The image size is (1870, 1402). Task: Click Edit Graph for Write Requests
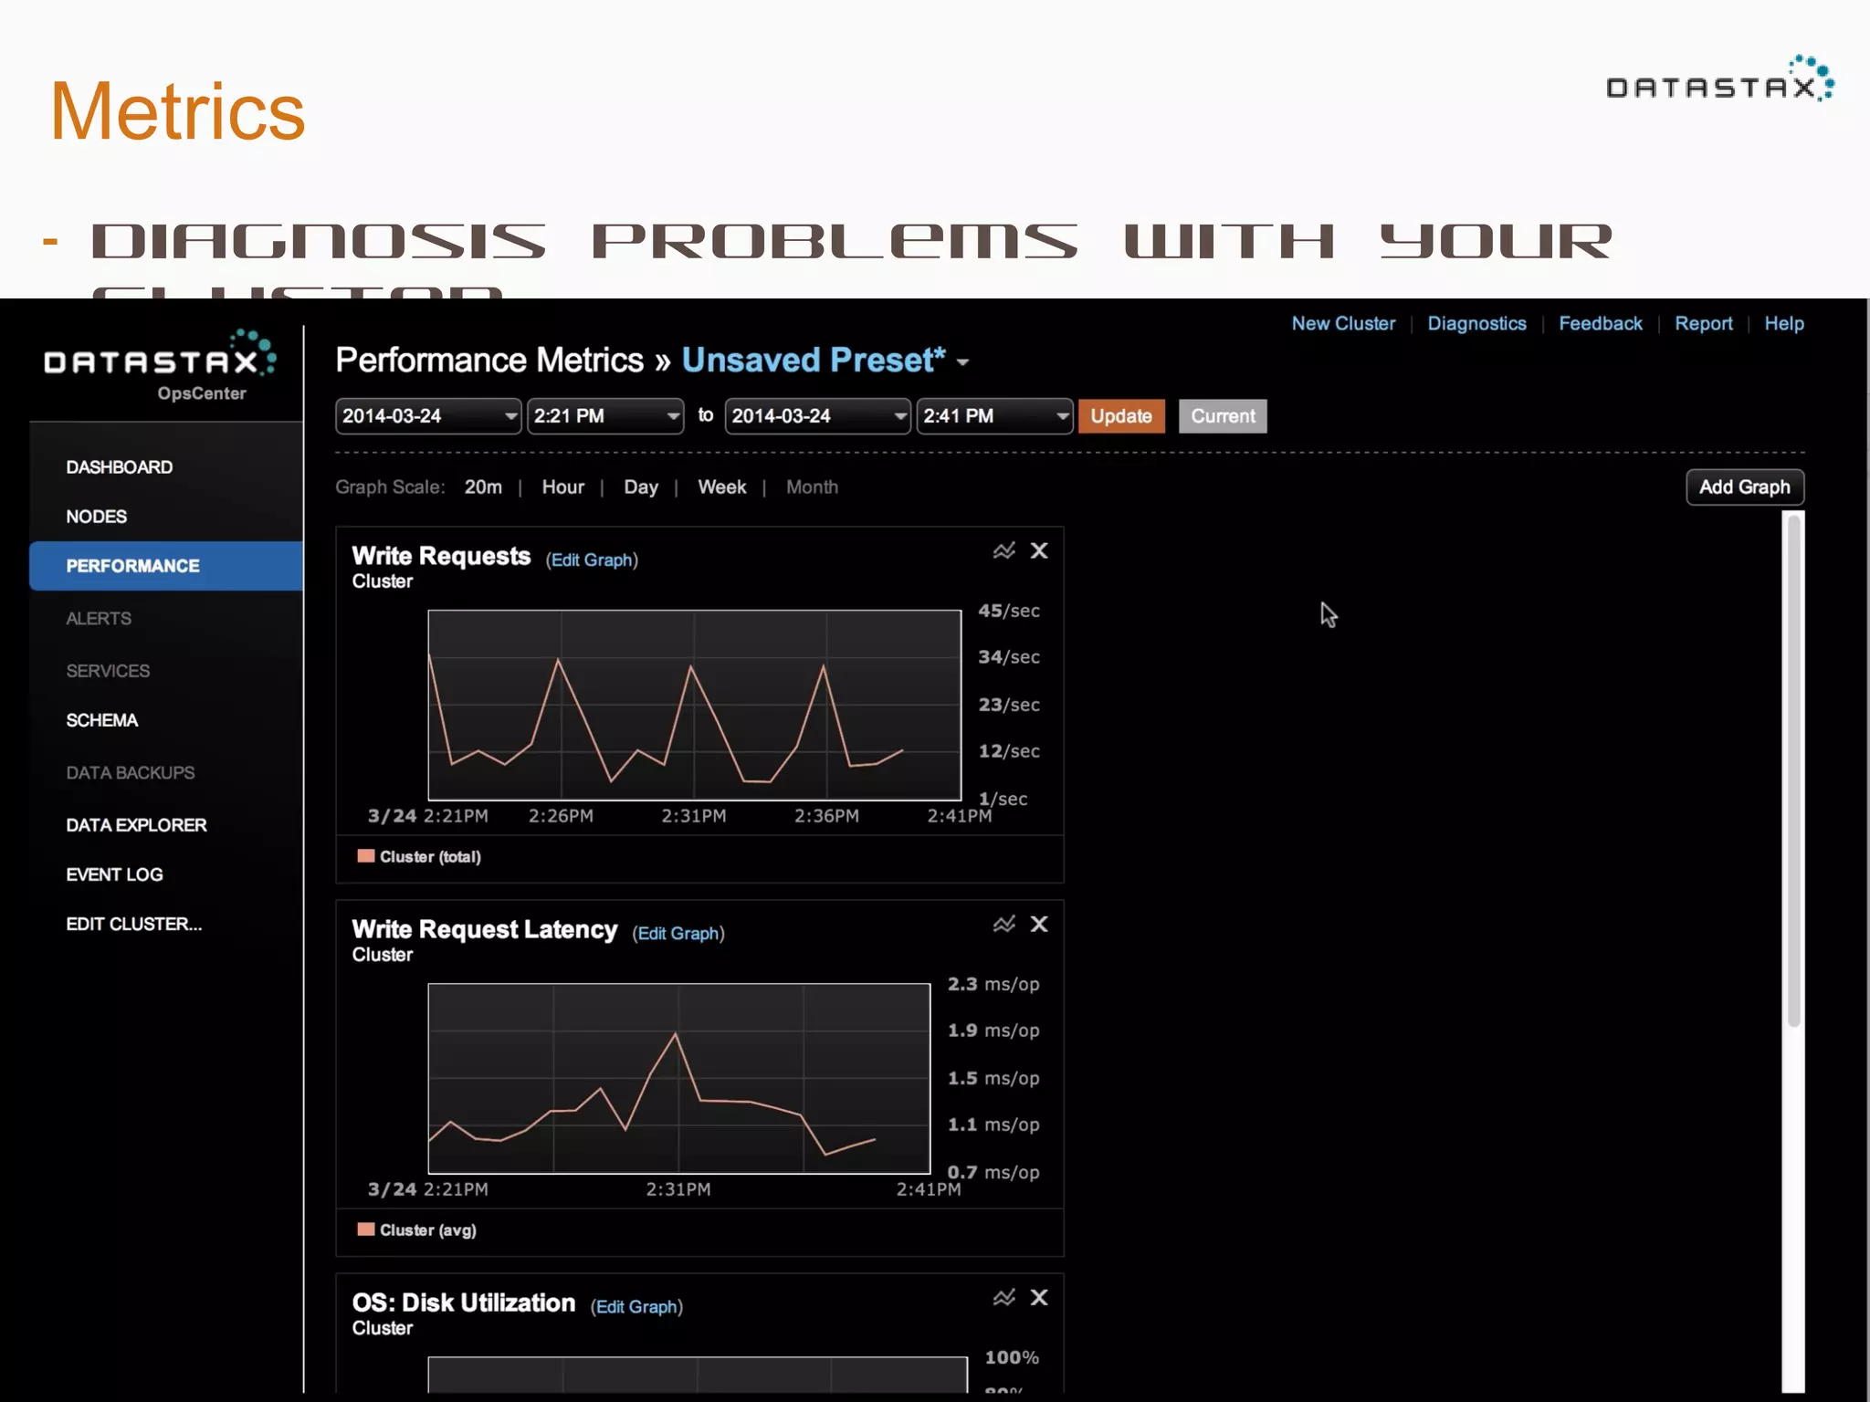592,560
